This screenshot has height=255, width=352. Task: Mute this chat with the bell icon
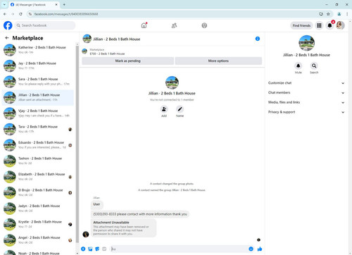(x=298, y=66)
